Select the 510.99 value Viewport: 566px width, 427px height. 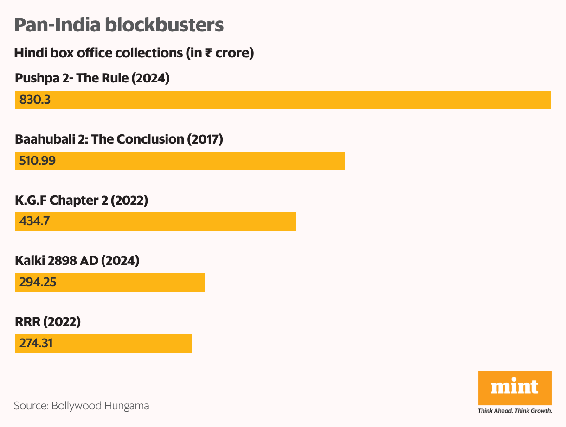38,161
